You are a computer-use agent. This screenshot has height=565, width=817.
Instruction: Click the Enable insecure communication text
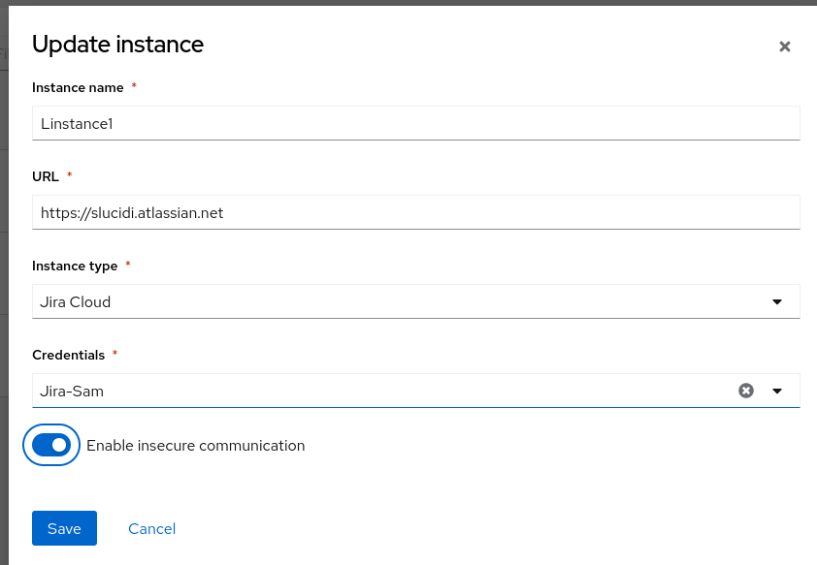[195, 445]
